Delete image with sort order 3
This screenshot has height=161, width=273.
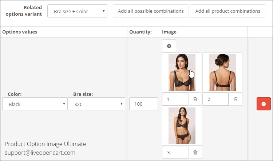click(x=195, y=152)
